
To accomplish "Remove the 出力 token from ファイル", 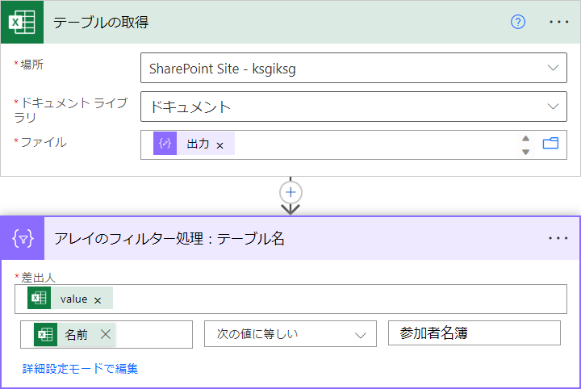I will (219, 145).
